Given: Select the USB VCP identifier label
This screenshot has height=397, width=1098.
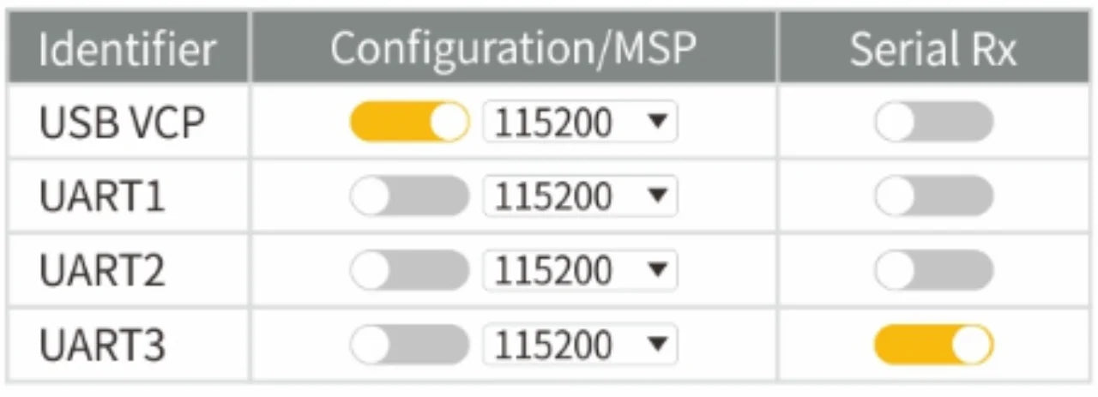Looking at the screenshot, I should pos(122,123).
